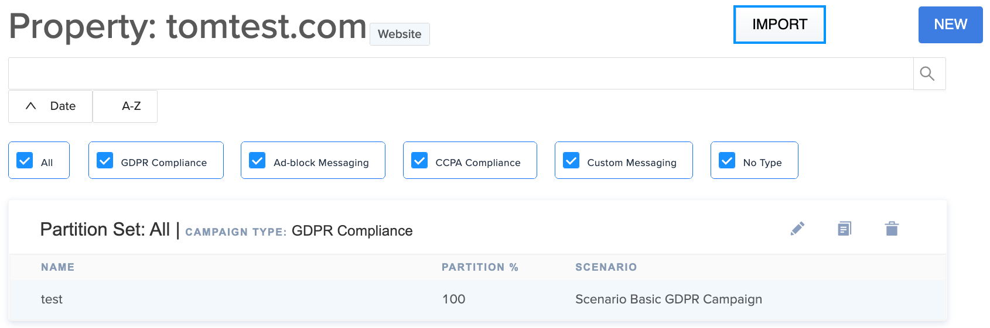Focus the campaign search field
This screenshot has height=328, width=990.
(461, 74)
